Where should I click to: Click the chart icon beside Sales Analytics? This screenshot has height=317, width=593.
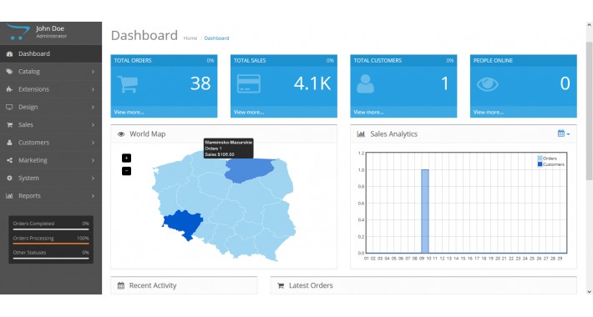pos(361,134)
